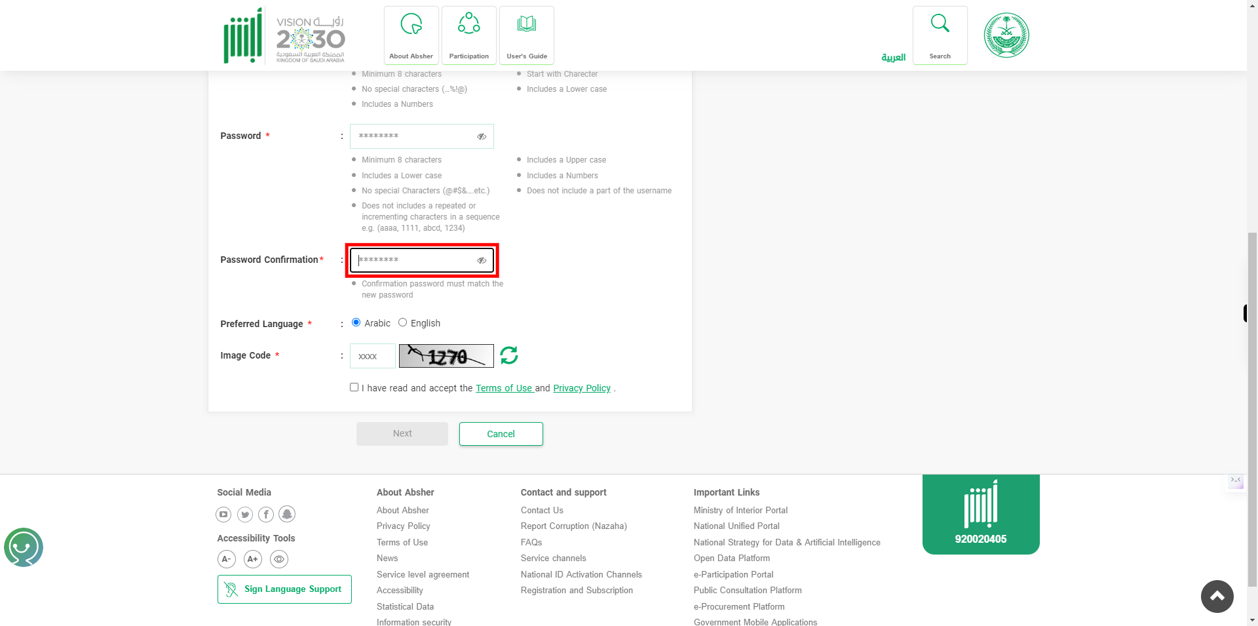The height and width of the screenshot is (626, 1258).
Task: Click the green Absher 920020405 contact badge
Action: coord(981,514)
